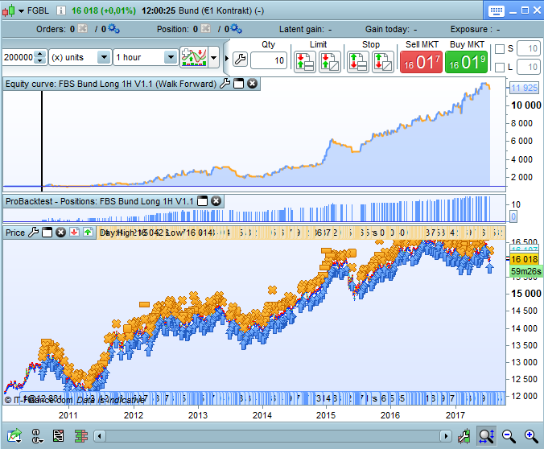Click the FGBL instrument name

38,10
